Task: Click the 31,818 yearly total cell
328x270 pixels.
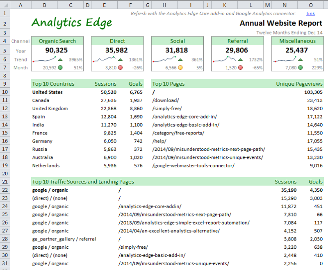Action: click(177, 50)
